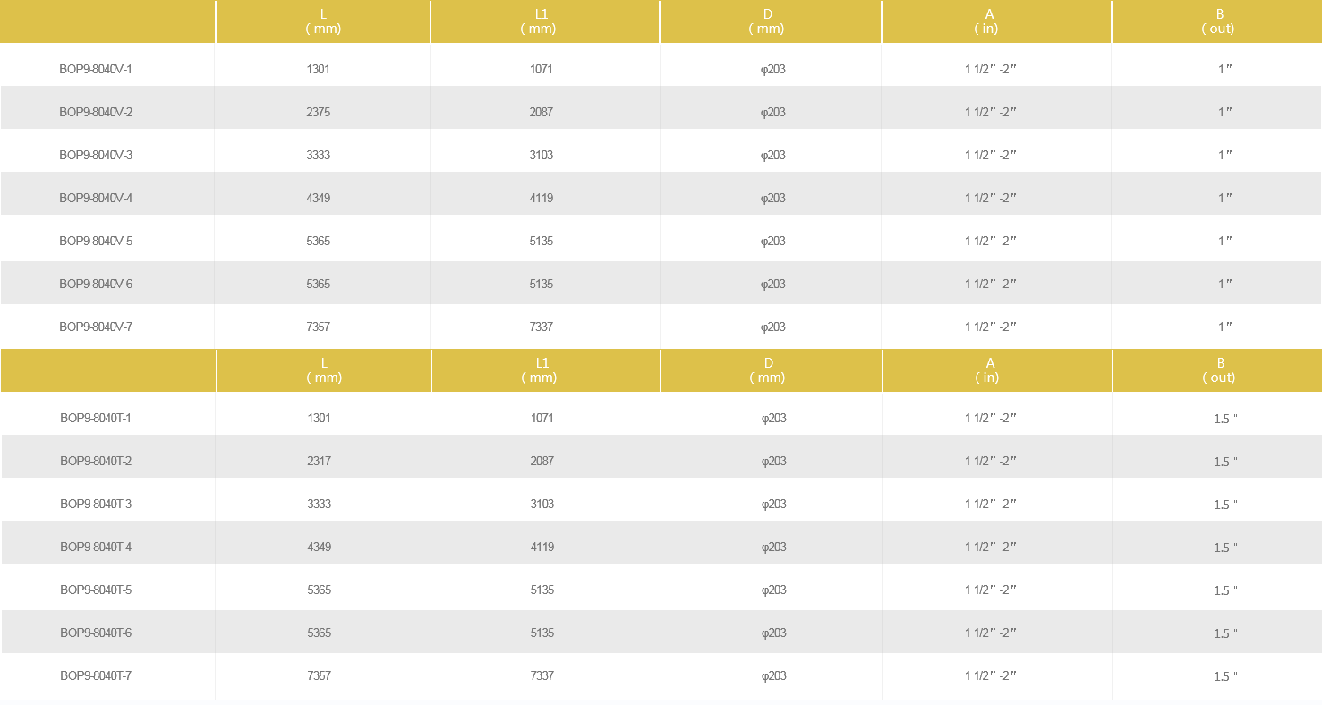Click the BOP9-8040T-5 row label
1322x705 pixels.
pyautogui.click(x=96, y=590)
